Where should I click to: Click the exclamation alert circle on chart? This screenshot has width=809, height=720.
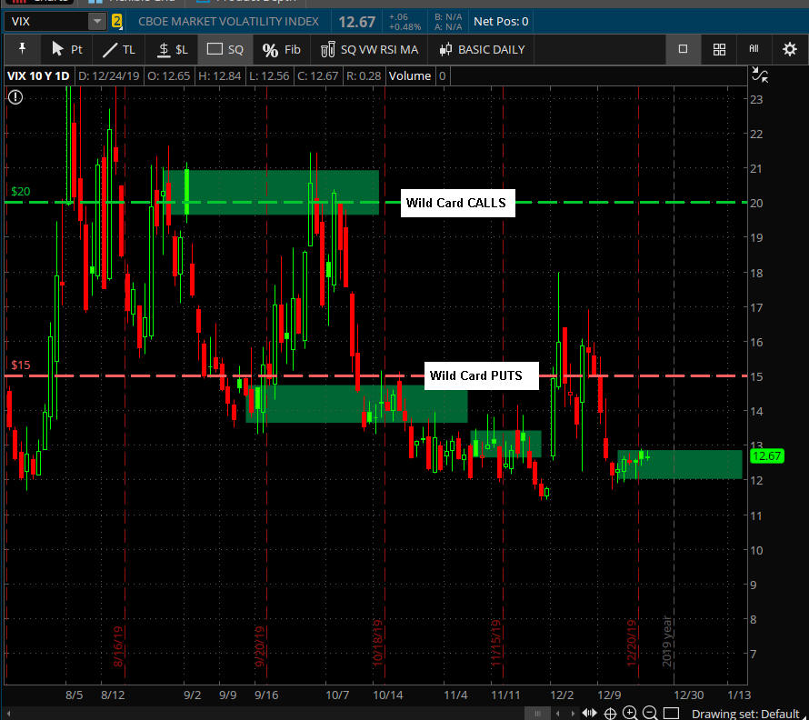15,97
